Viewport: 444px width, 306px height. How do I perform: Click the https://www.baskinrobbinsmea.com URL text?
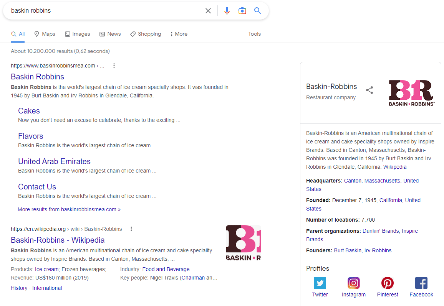tap(53, 66)
